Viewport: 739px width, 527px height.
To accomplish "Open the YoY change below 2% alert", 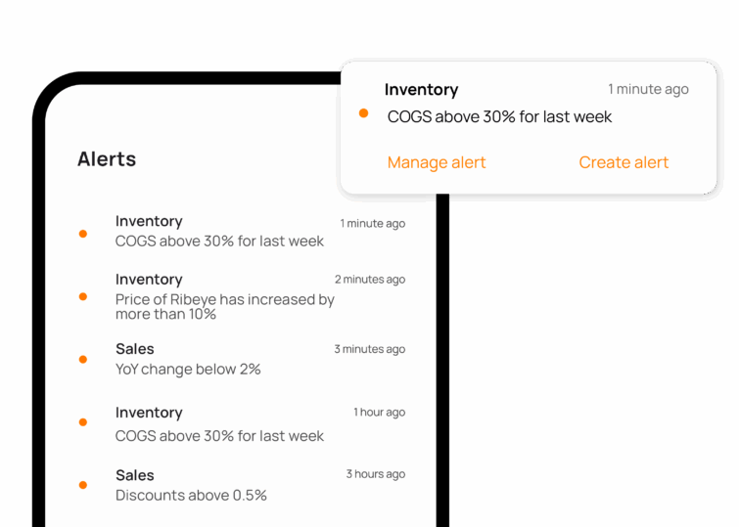I will pos(188,370).
